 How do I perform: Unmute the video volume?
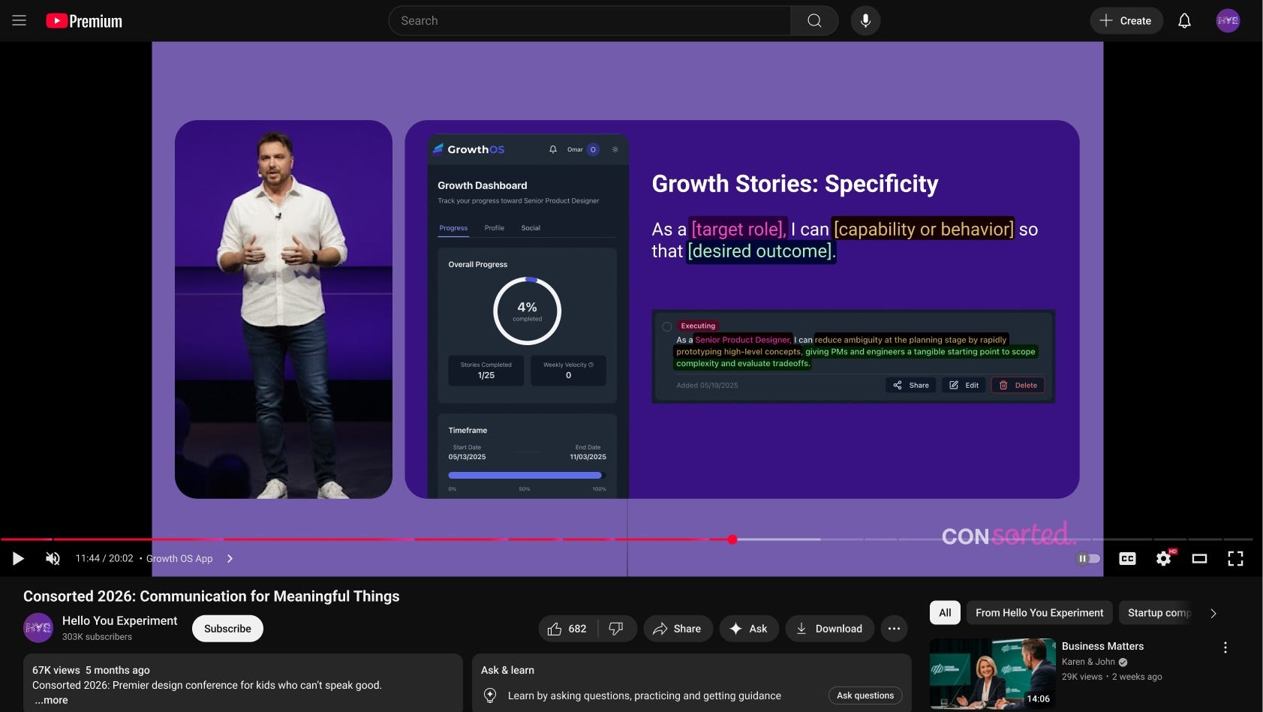coord(53,558)
